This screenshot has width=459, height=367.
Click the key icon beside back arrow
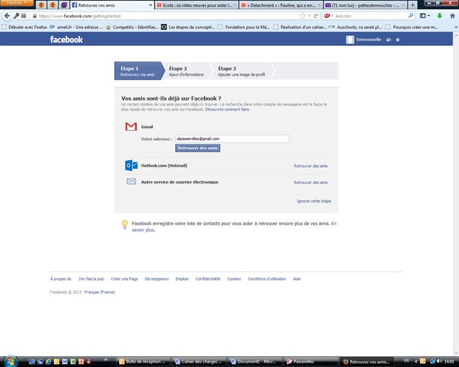pos(16,16)
